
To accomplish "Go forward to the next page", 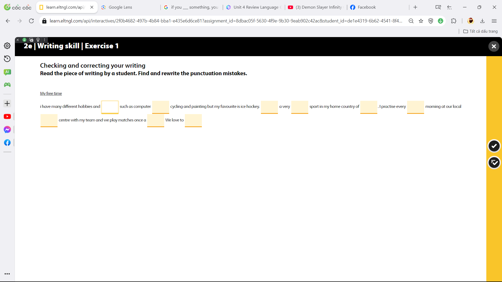I will [20, 21].
